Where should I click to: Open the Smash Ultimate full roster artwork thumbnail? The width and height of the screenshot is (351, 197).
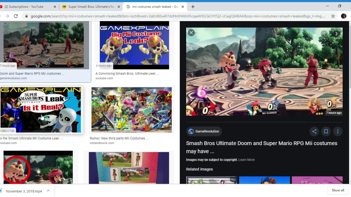click(x=132, y=110)
